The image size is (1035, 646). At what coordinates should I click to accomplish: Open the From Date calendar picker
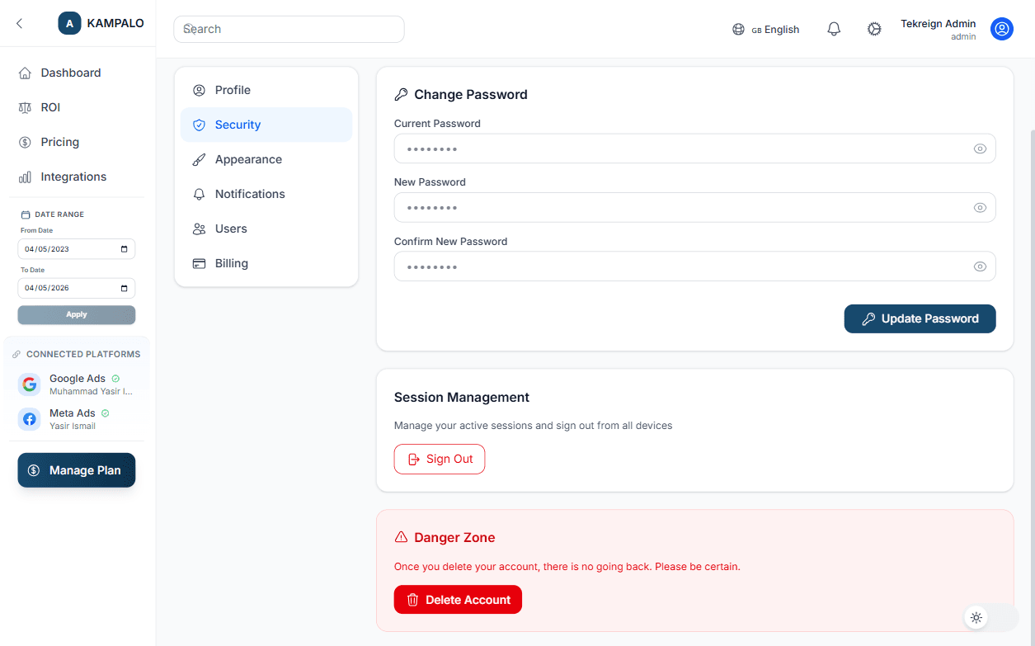[126, 248]
